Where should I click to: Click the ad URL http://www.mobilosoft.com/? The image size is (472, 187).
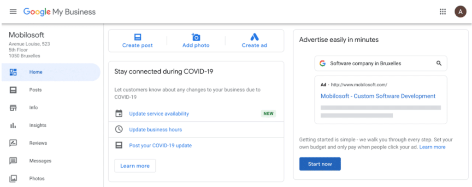coord(359,85)
